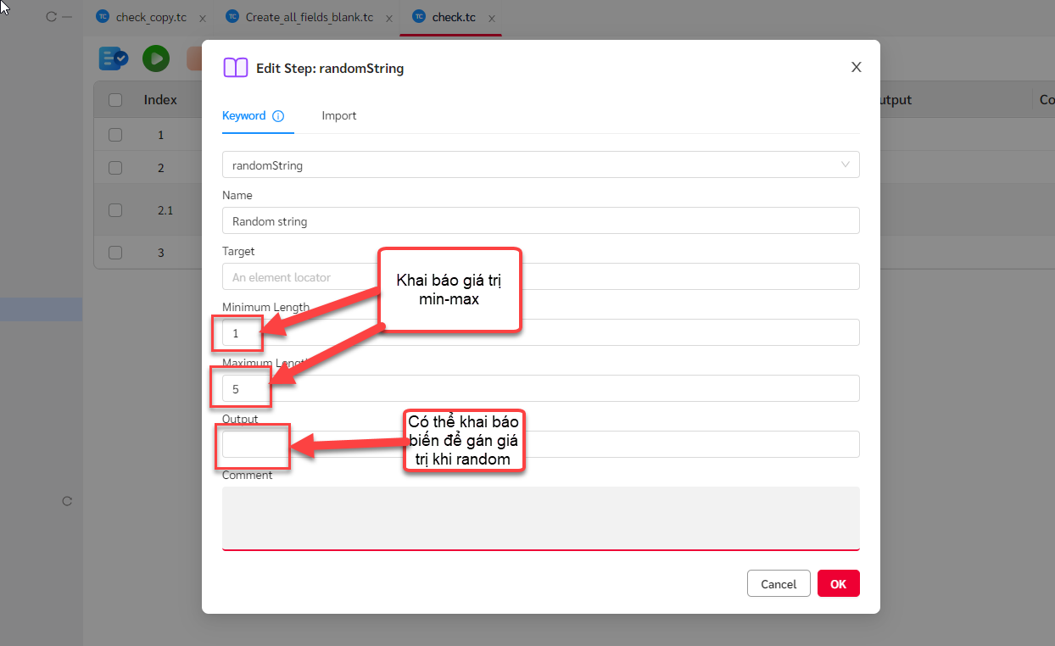Screen dimensions: 1055x646
Task: Focus the Name field containing Random string
Action: point(540,221)
